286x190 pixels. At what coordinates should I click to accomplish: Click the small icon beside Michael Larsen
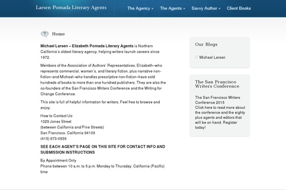196,57
